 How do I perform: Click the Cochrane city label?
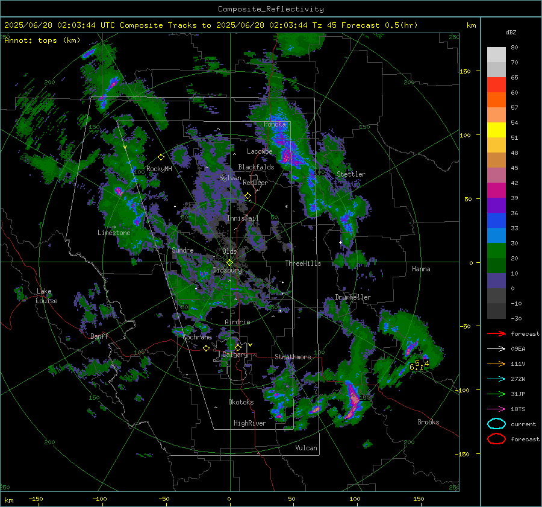[x=197, y=337]
